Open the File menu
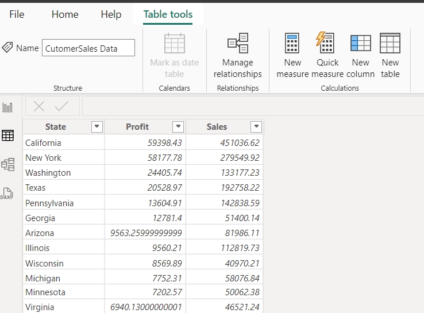Screen dimensions: 424x313 coord(17,14)
